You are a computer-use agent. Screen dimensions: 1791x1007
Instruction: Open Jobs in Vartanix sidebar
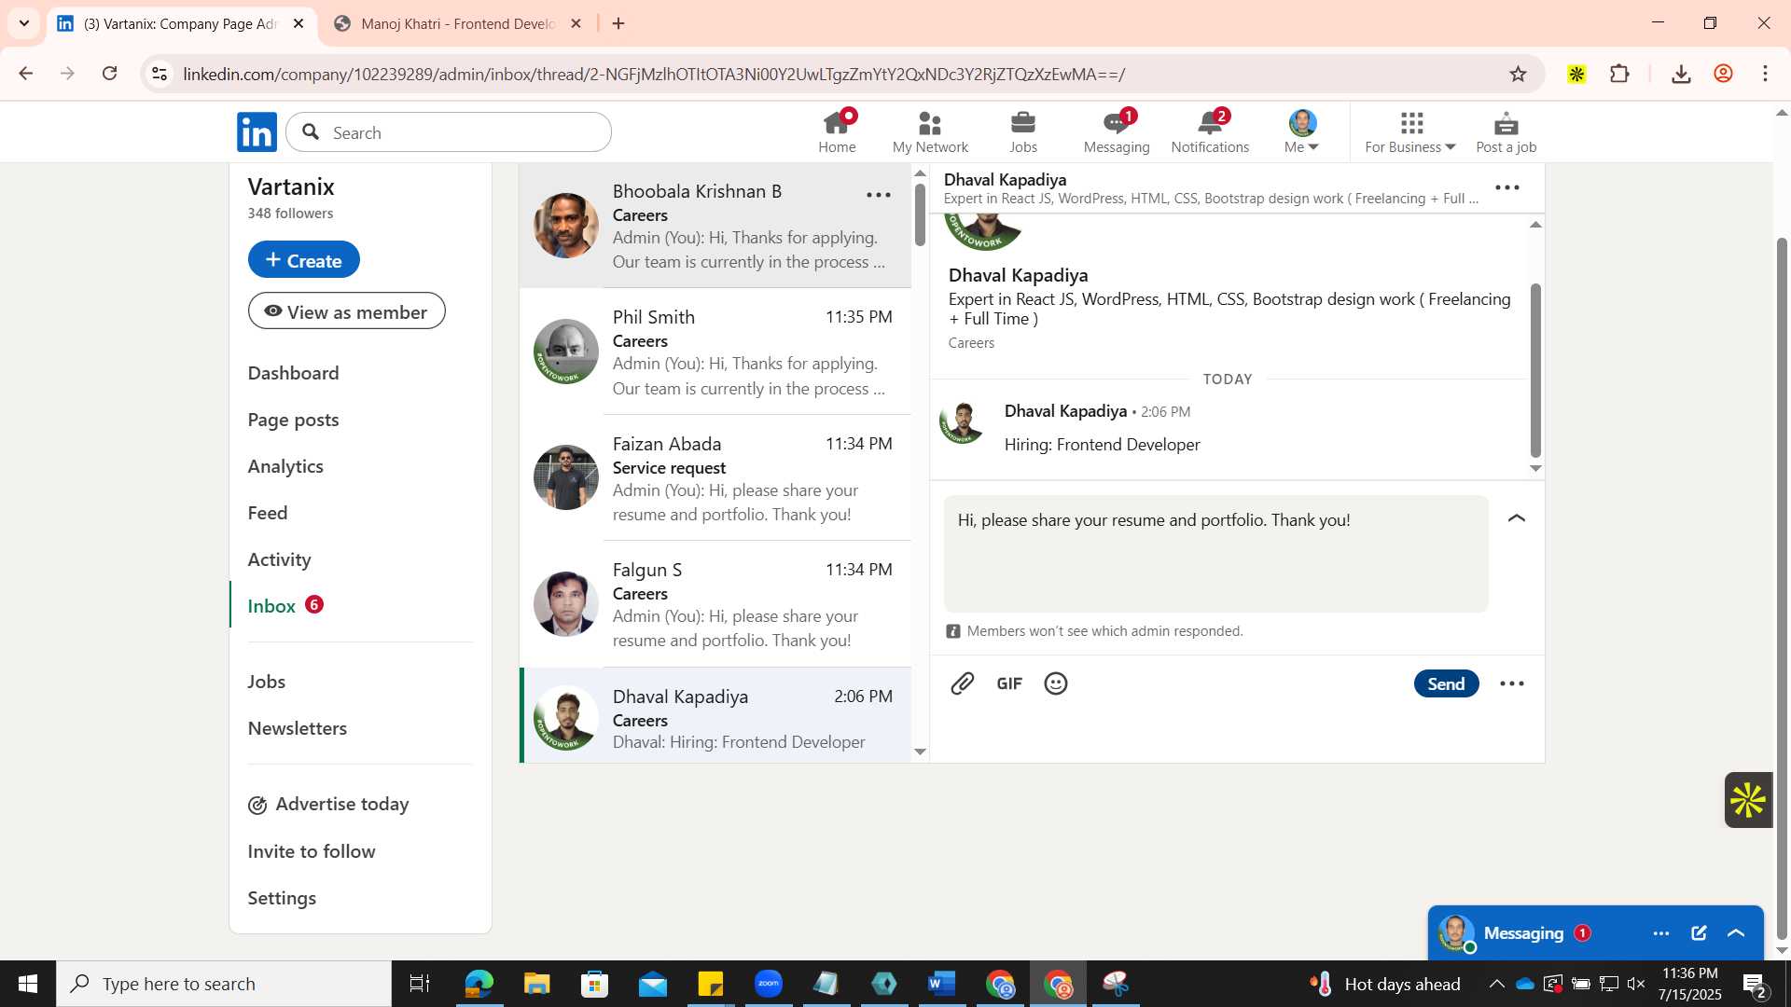[266, 682]
